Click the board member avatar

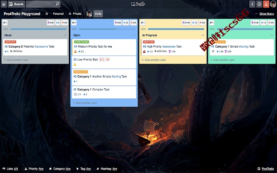(89, 13)
